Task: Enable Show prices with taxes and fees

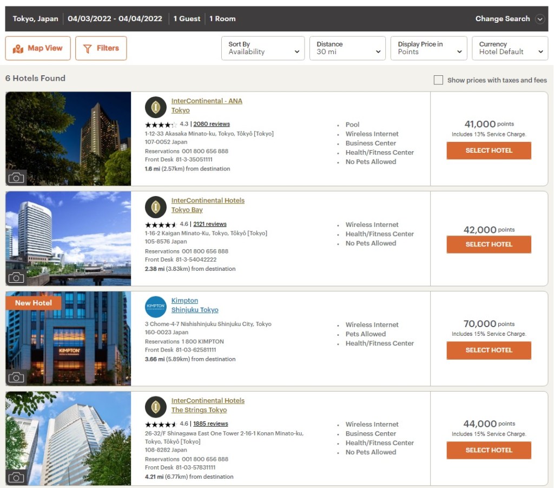Action: (x=438, y=80)
